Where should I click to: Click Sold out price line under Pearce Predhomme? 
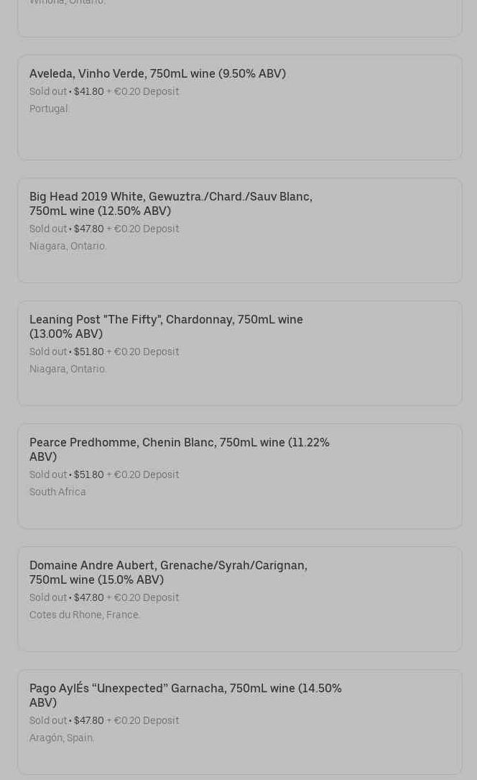pos(104,474)
